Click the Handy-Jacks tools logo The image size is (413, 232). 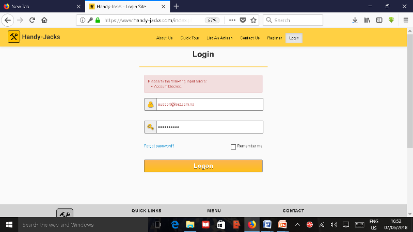point(14,37)
